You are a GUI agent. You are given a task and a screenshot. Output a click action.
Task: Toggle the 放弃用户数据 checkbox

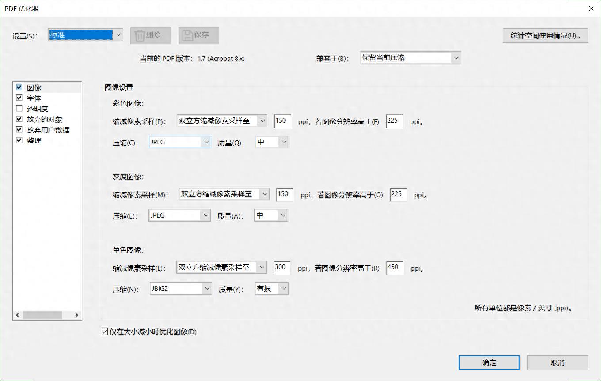pyautogui.click(x=19, y=130)
